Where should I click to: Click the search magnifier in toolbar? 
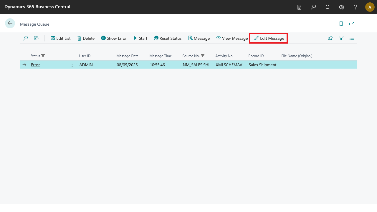[25, 38]
